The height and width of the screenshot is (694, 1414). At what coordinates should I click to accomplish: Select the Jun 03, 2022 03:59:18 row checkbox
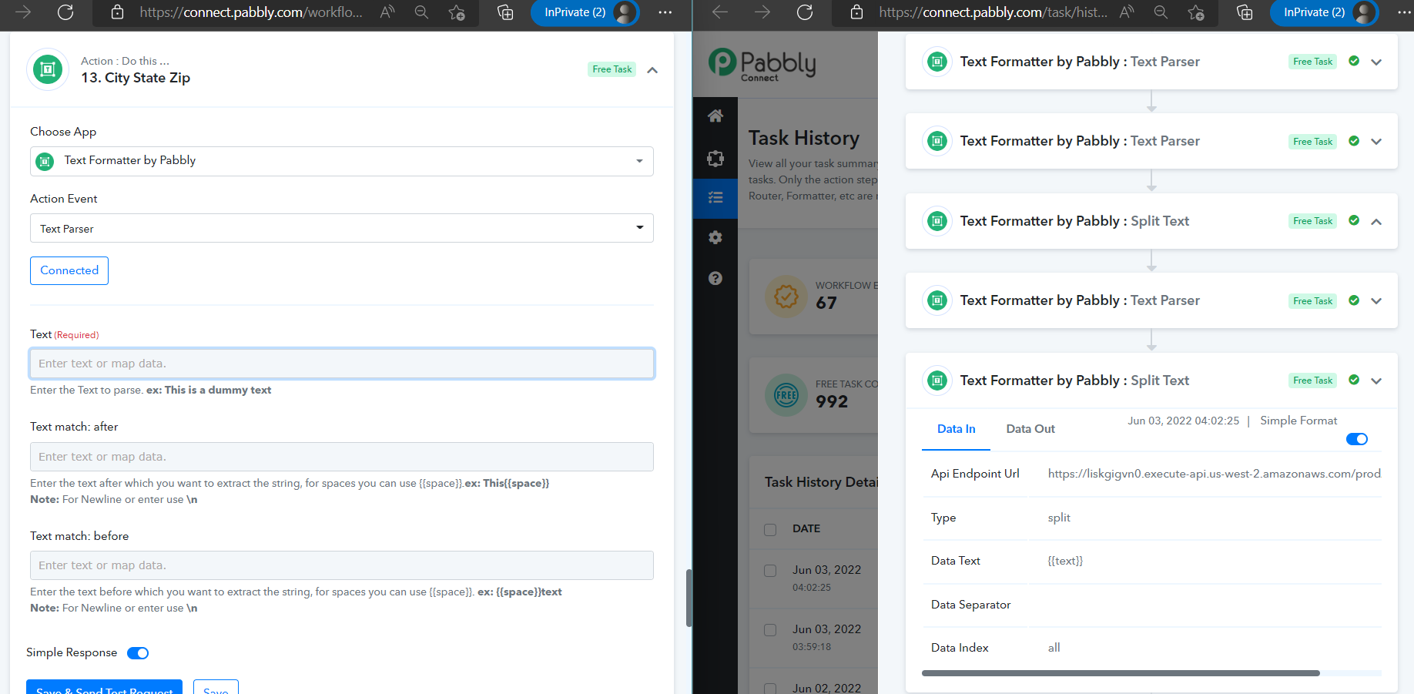pos(770,630)
